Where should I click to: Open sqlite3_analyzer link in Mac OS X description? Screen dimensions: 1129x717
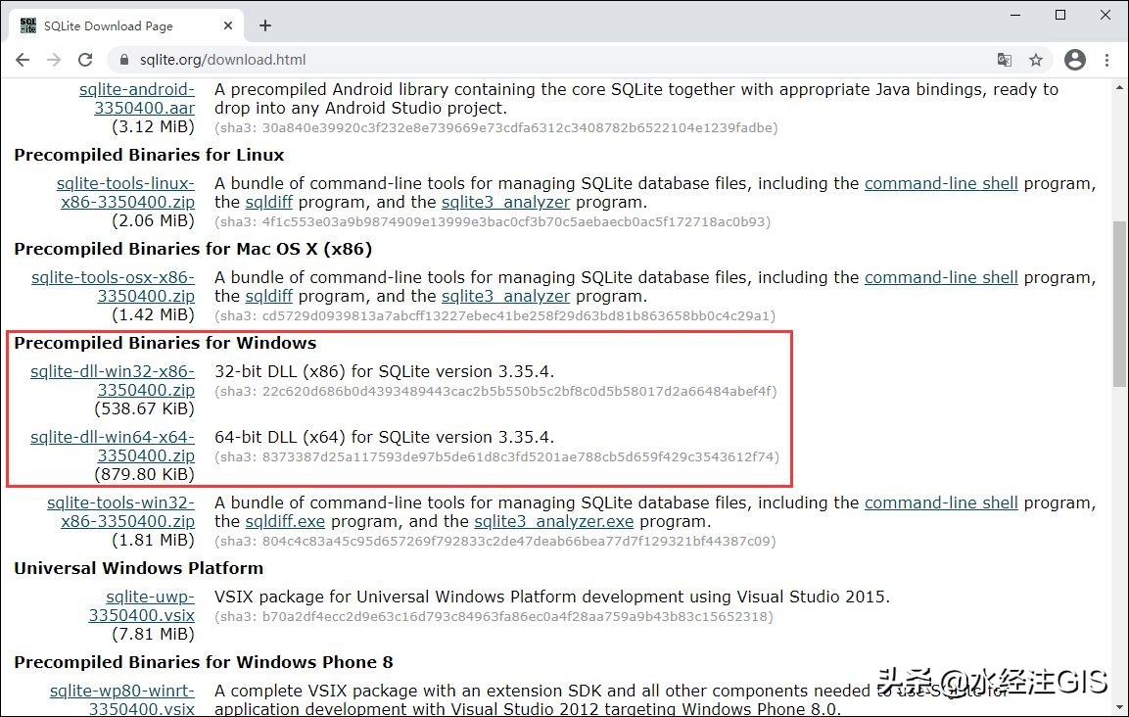(x=505, y=296)
